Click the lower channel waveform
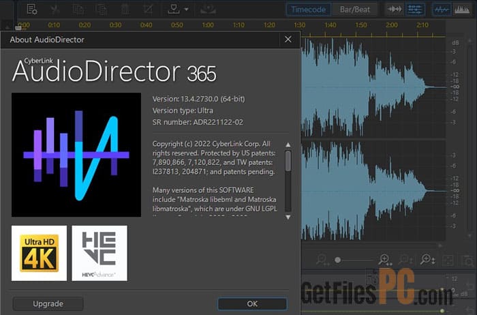Image resolution: width=477 pixels, height=315 pixels. pos(373,191)
